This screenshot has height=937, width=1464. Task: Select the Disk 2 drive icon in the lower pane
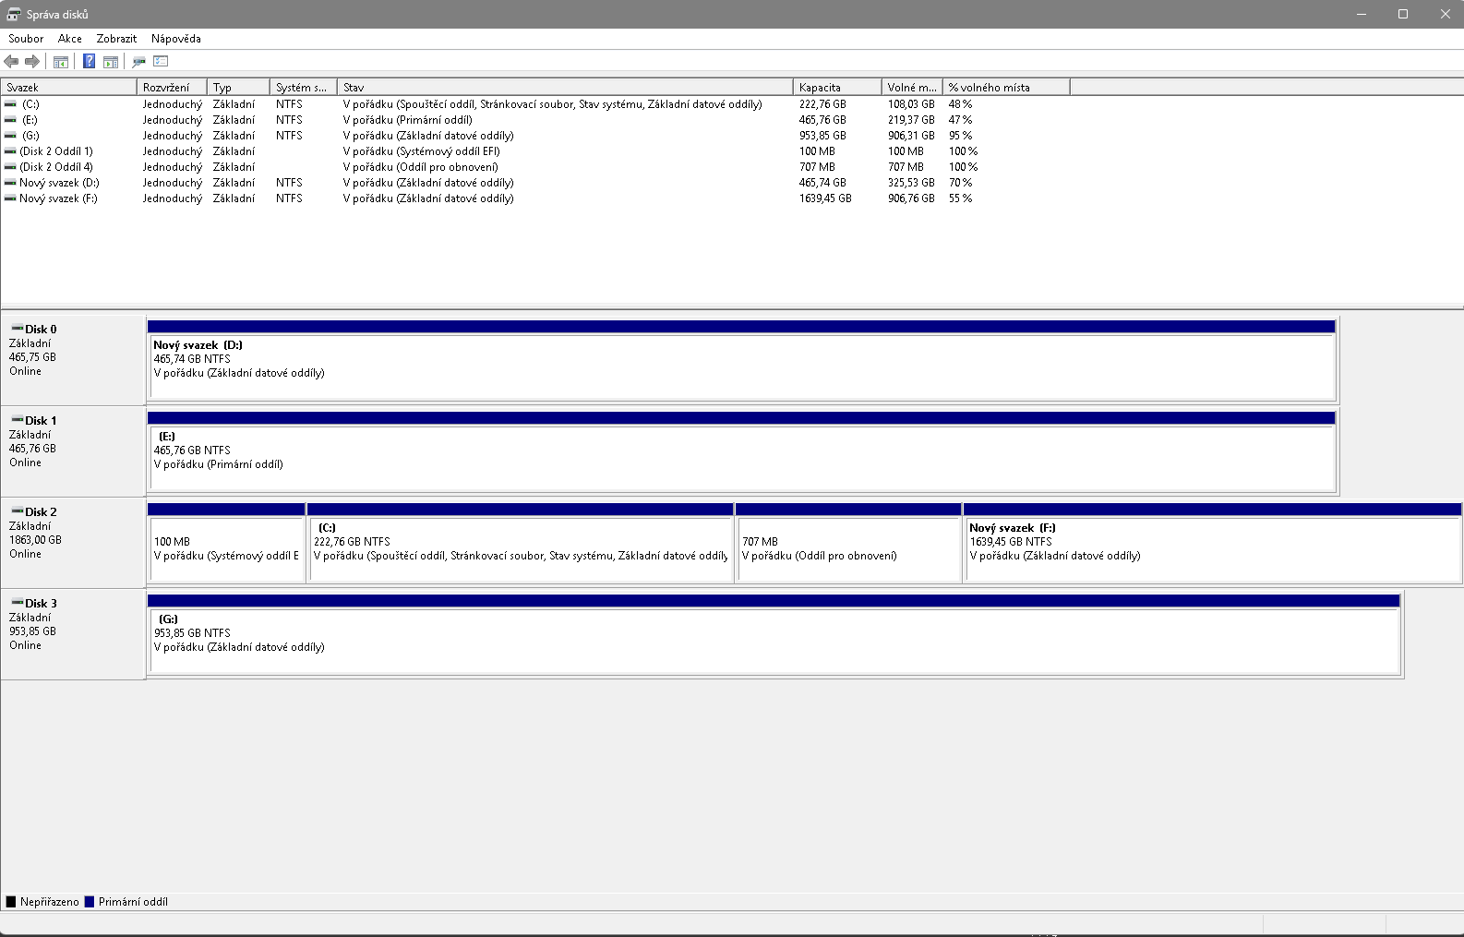17,511
